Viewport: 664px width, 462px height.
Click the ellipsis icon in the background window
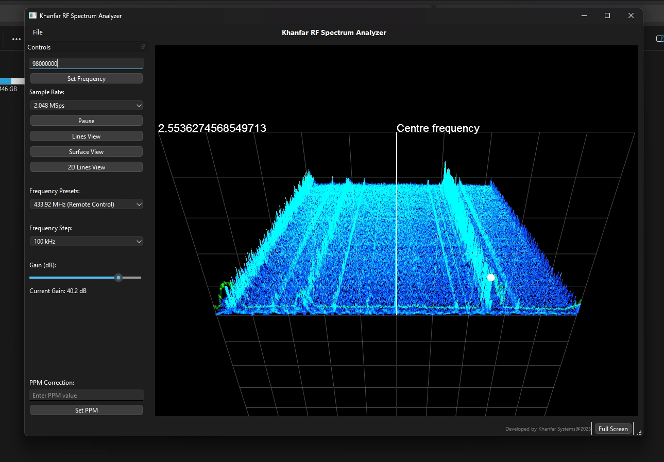click(x=15, y=39)
